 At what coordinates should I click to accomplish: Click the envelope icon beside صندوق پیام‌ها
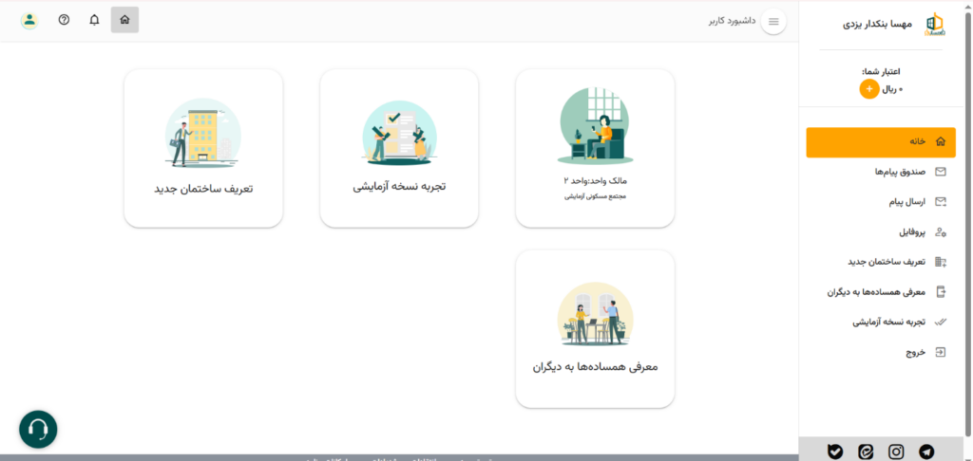[x=940, y=172]
